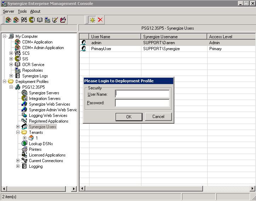Cancel the Deployment Profile login dialog
The width and height of the screenshot is (256, 201).
point(158,117)
